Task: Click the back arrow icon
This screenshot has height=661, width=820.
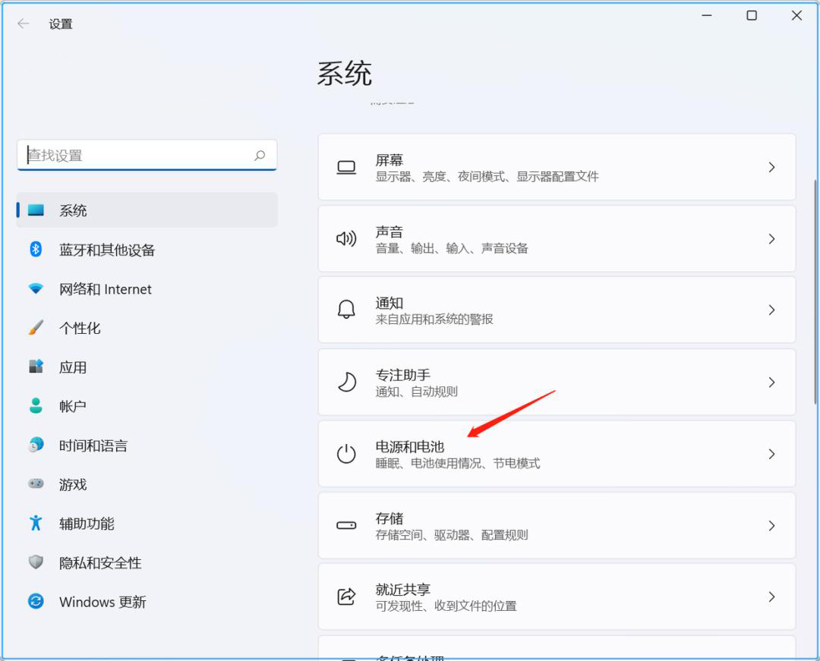Action: (23, 24)
